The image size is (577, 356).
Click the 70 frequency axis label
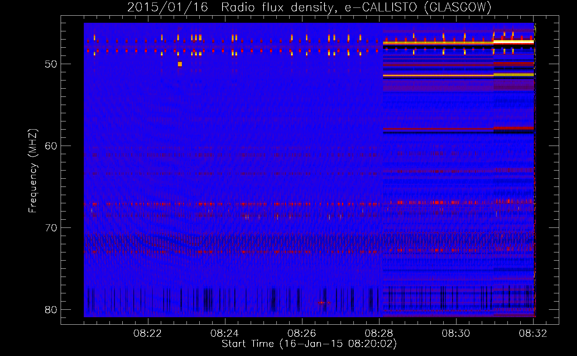click(x=51, y=228)
